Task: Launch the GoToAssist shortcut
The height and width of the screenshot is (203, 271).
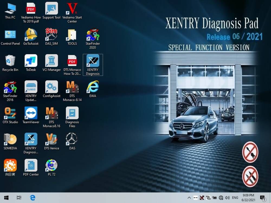Action: 31,37
